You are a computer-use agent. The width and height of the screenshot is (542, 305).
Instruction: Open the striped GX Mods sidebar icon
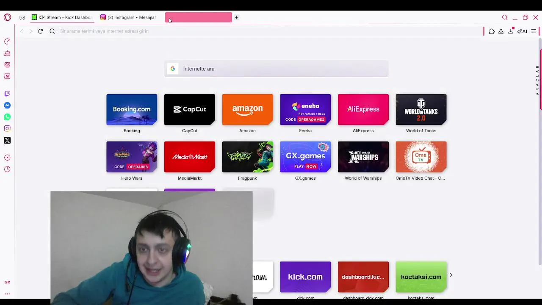coord(7,65)
